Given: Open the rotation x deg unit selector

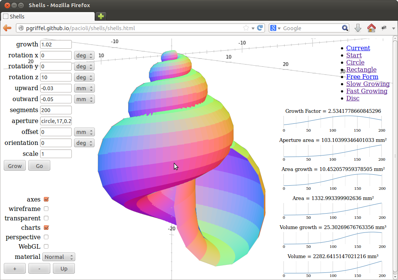Looking at the screenshot, I should click(x=84, y=55).
